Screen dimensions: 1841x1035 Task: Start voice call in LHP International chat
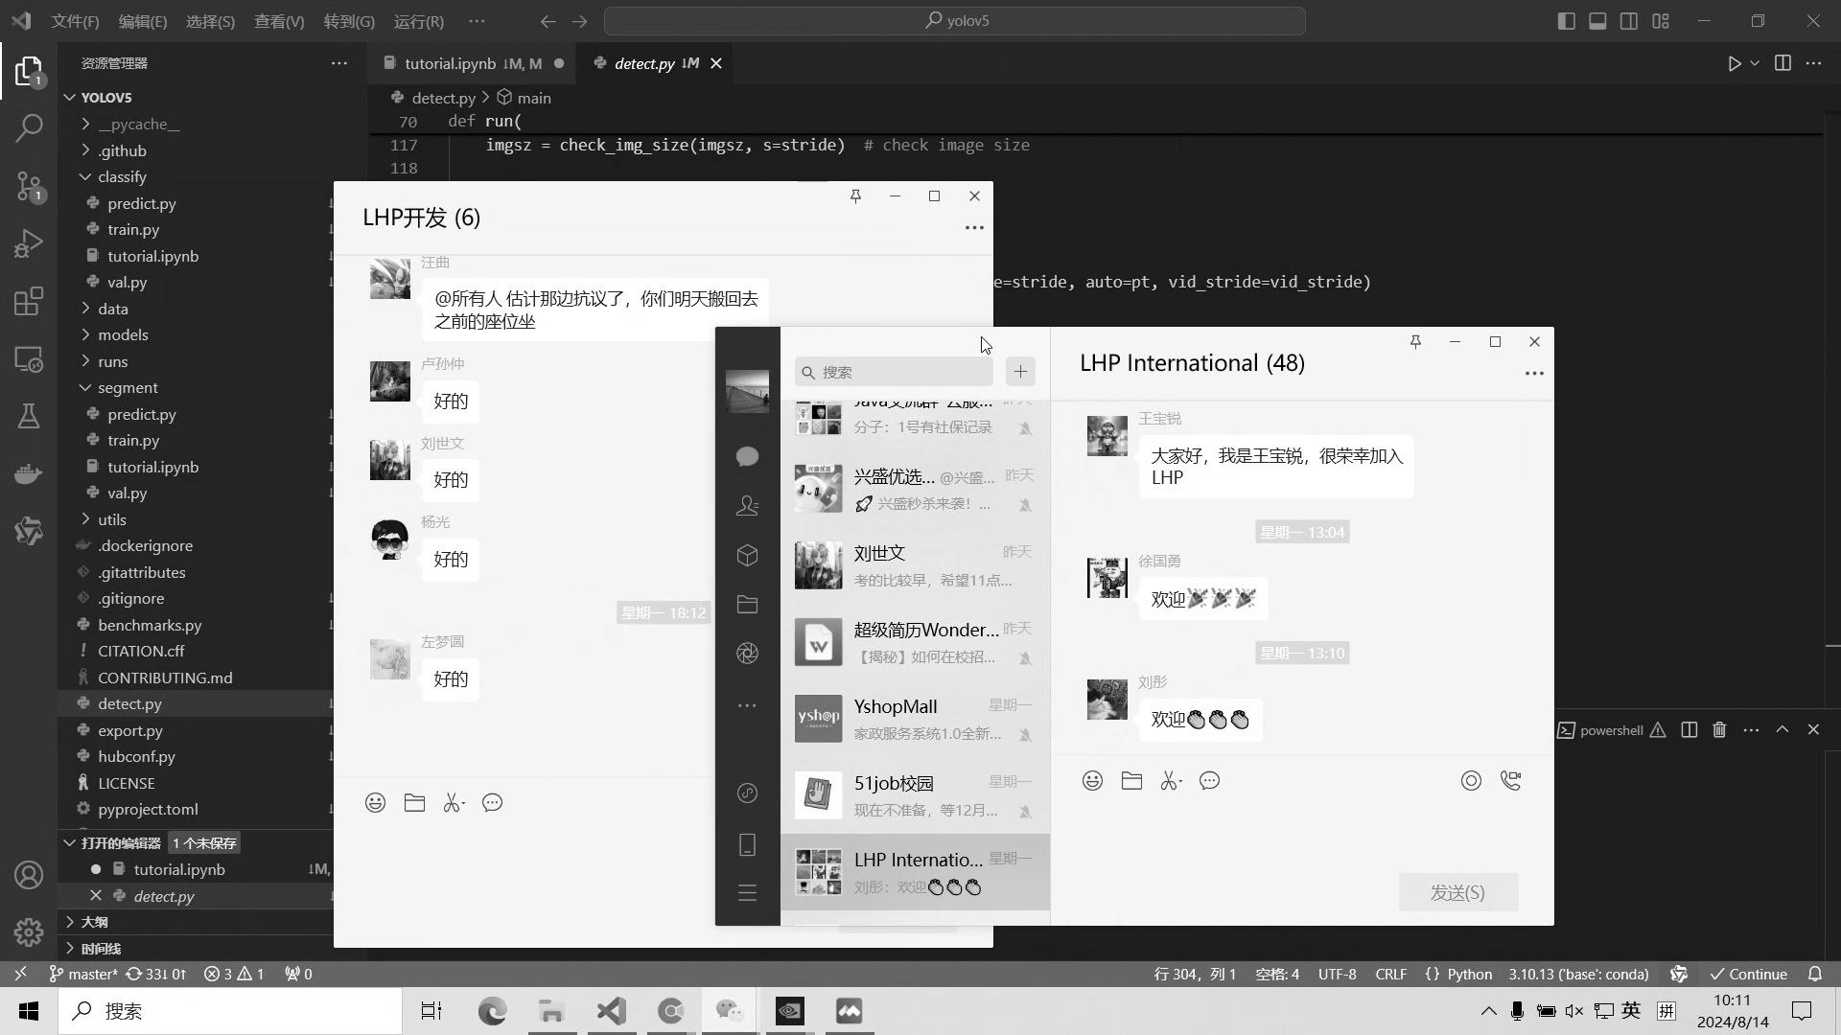click(x=1511, y=781)
